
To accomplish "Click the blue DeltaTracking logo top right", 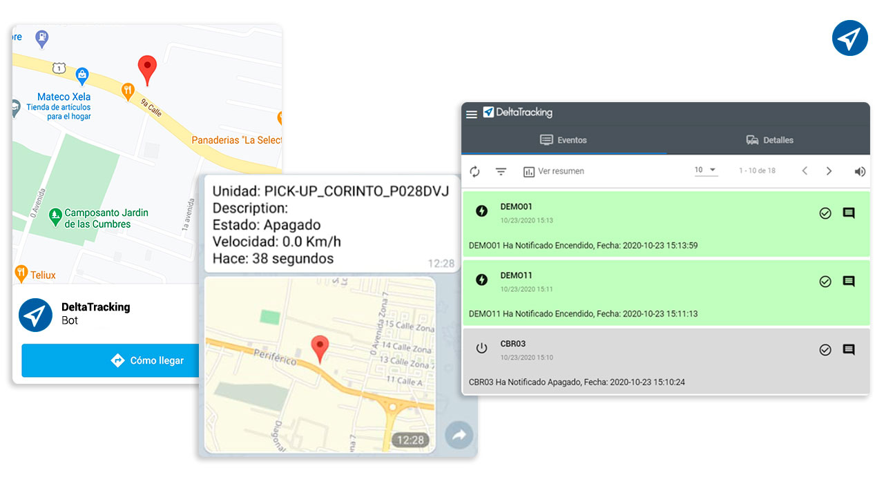I will tap(849, 38).
